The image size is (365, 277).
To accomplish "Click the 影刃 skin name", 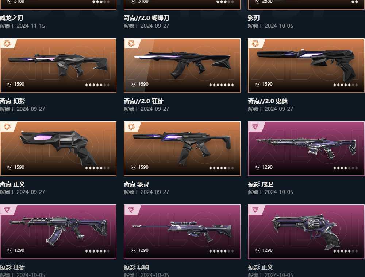I will [x=254, y=18].
